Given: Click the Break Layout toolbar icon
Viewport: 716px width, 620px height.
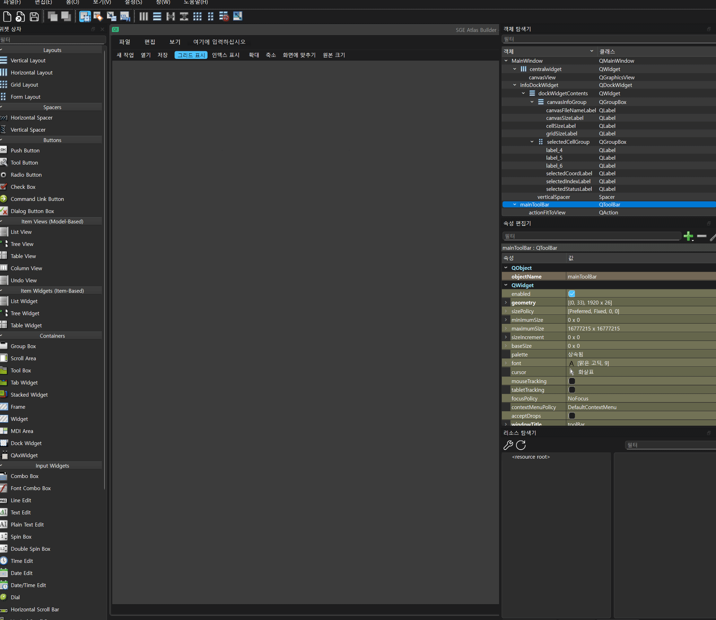Looking at the screenshot, I should 224,16.
